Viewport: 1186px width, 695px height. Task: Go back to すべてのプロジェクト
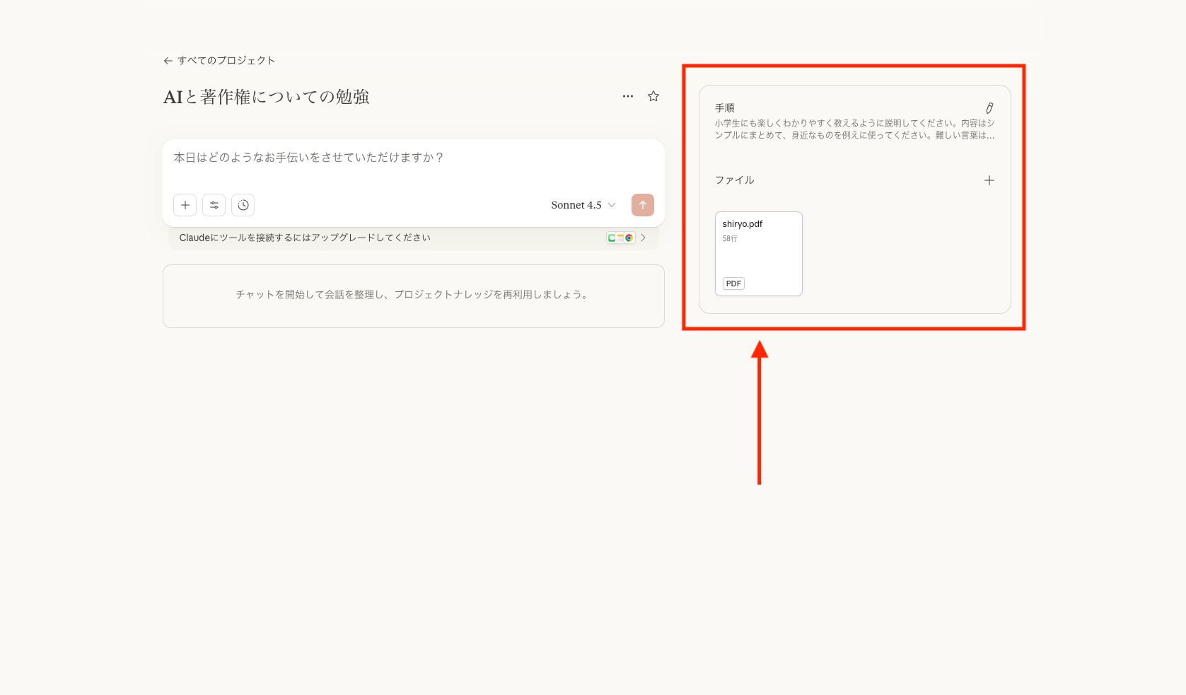click(219, 60)
